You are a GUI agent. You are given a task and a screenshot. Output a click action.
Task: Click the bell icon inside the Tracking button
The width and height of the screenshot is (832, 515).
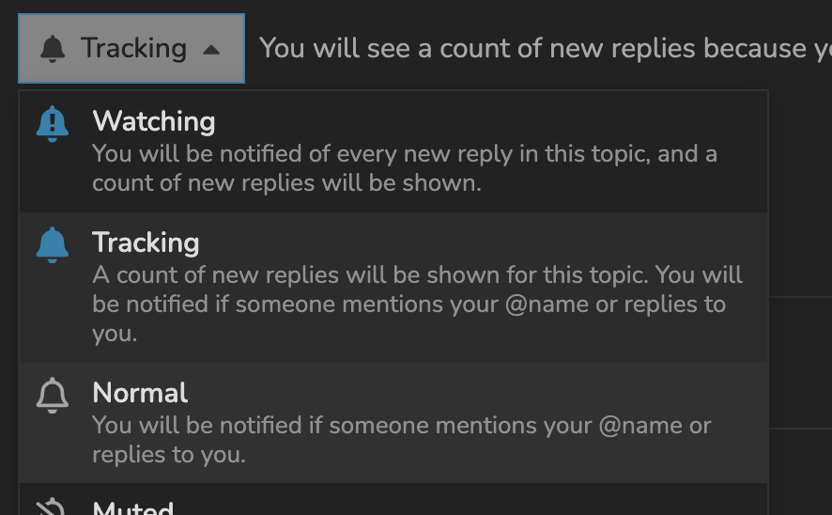click(x=53, y=49)
